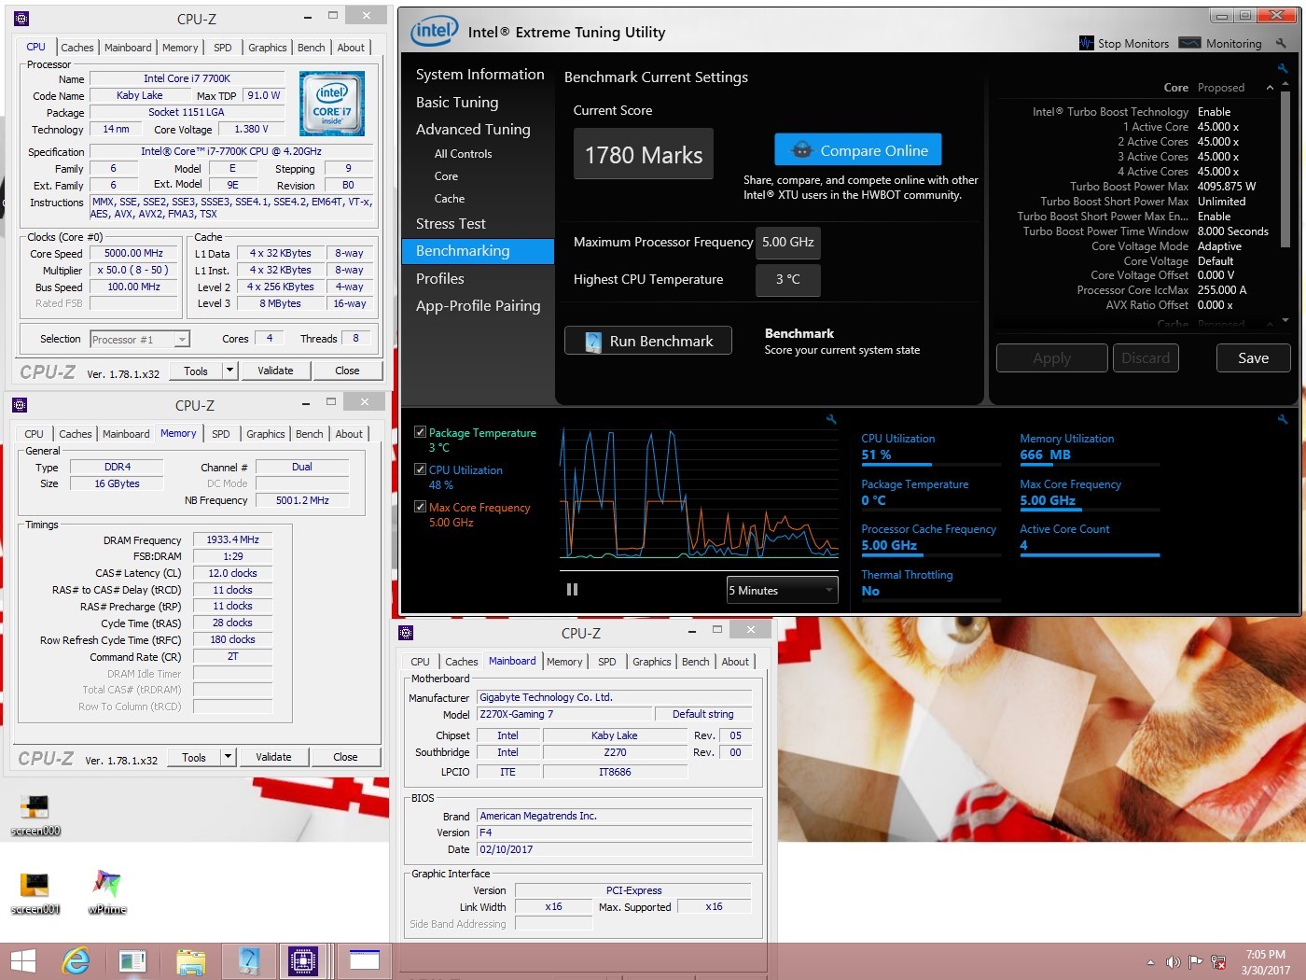The image size is (1306, 980).
Task: Click the Discard button in XTU
Action: coord(1146,358)
